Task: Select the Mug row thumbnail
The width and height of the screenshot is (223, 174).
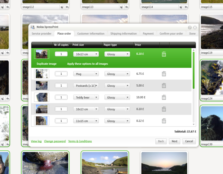Action: (42, 74)
